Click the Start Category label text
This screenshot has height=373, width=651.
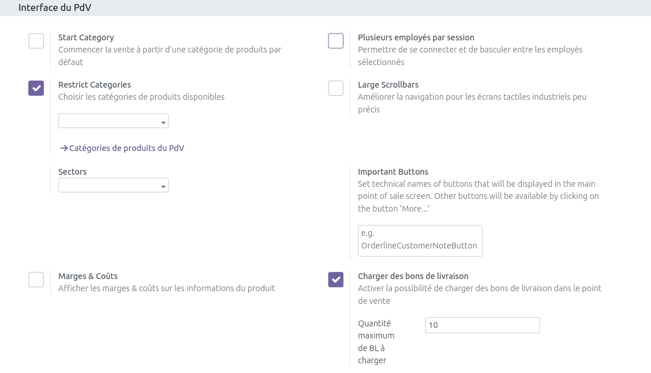pyautogui.click(x=86, y=37)
